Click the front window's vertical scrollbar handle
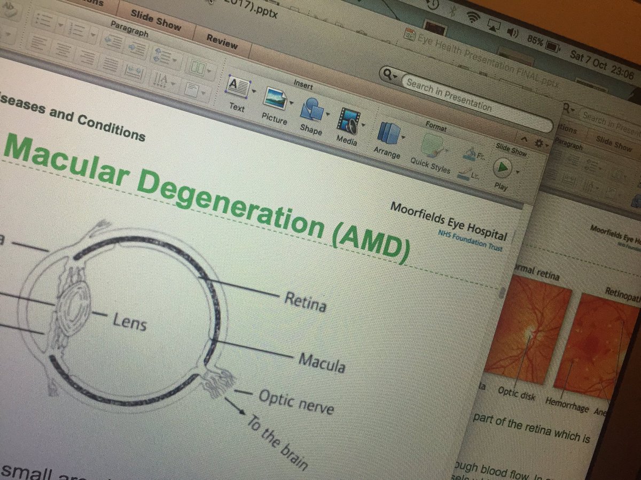Screen dimensions: 641x480 click(x=502, y=292)
